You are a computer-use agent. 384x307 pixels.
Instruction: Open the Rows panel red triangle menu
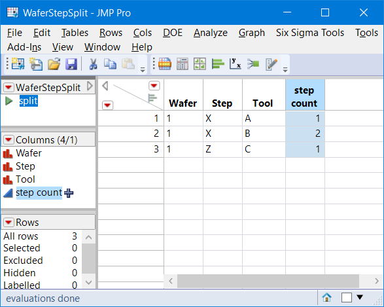point(9,222)
